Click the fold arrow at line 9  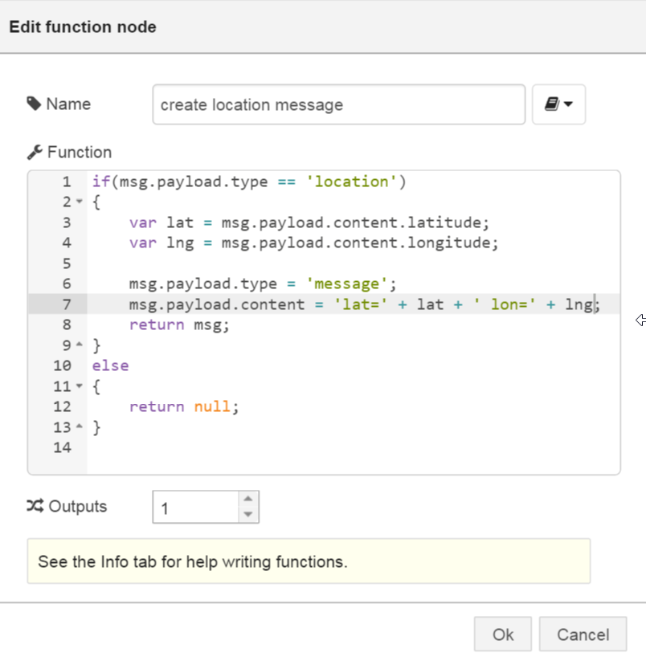coord(77,345)
